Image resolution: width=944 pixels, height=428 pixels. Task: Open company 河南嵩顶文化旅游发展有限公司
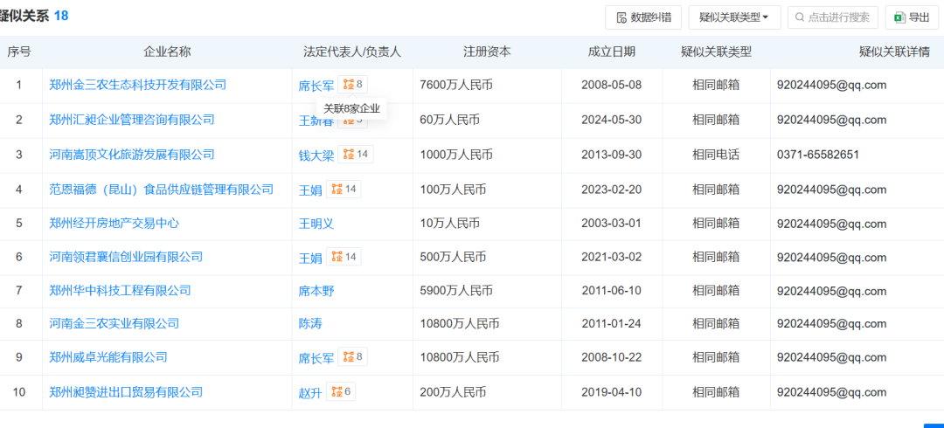(132, 155)
